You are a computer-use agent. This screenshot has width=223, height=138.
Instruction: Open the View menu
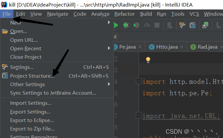click(x=36, y=14)
